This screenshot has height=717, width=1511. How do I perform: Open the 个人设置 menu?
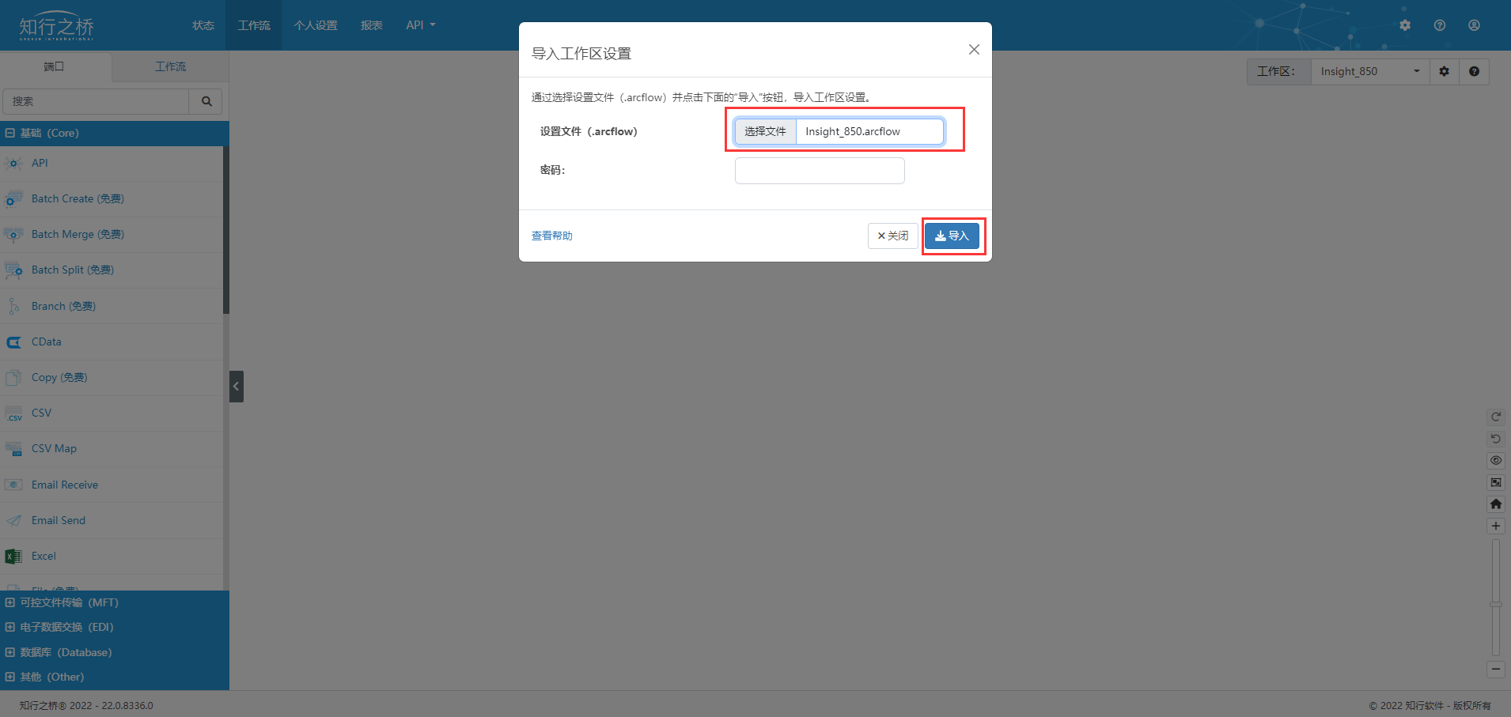[316, 25]
